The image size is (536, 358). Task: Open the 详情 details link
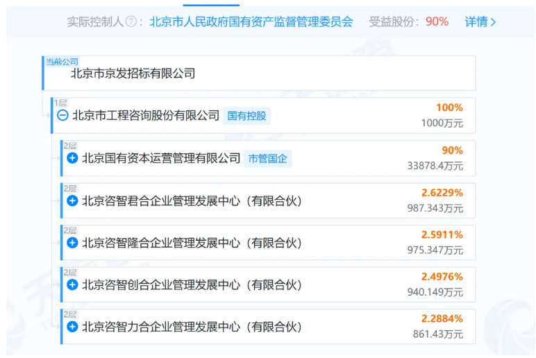coord(480,22)
